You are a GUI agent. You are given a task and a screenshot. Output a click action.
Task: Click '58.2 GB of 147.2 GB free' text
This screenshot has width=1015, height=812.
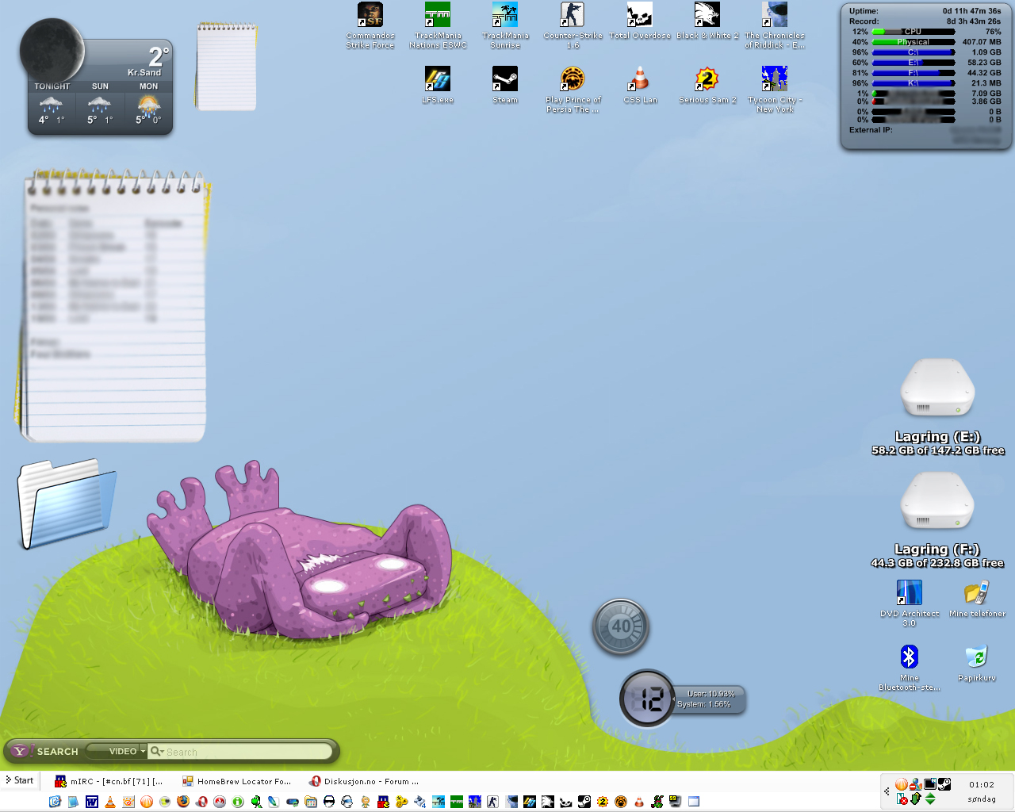click(938, 450)
